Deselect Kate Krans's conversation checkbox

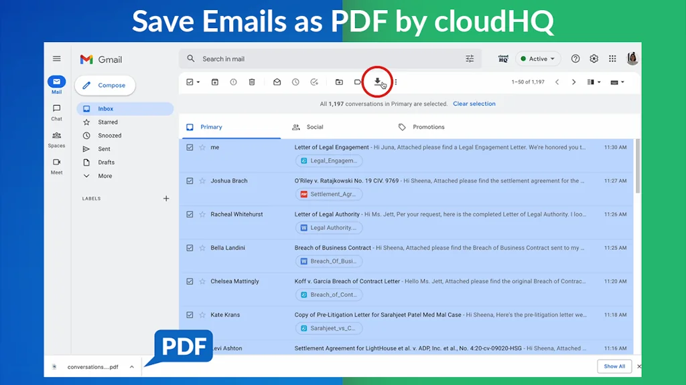[x=190, y=314]
